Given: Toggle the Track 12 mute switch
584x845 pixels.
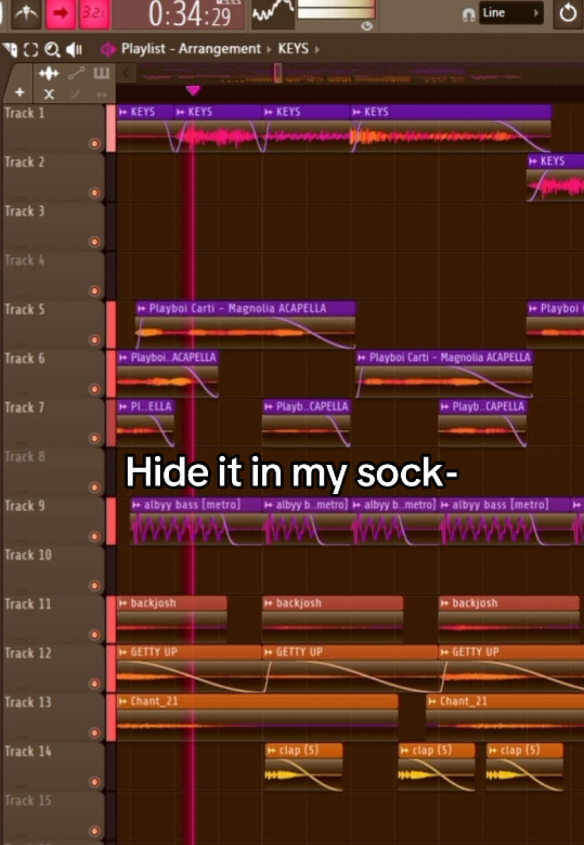Looking at the screenshot, I should [95, 684].
